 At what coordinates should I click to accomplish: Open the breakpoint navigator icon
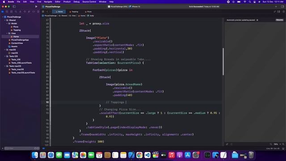click(34, 12)
